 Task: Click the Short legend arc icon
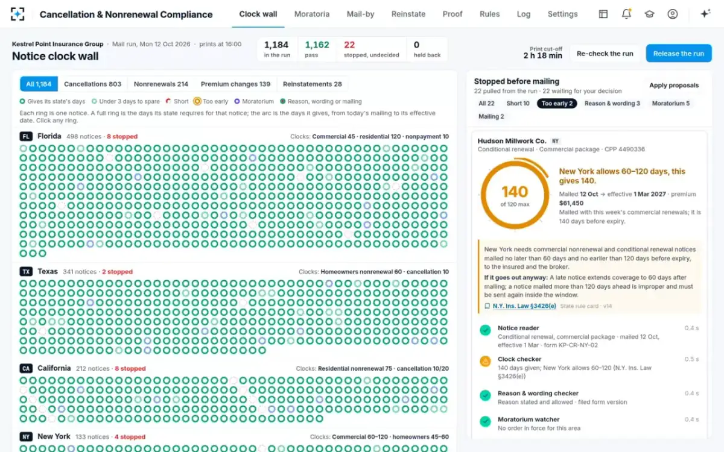[168, 101]
